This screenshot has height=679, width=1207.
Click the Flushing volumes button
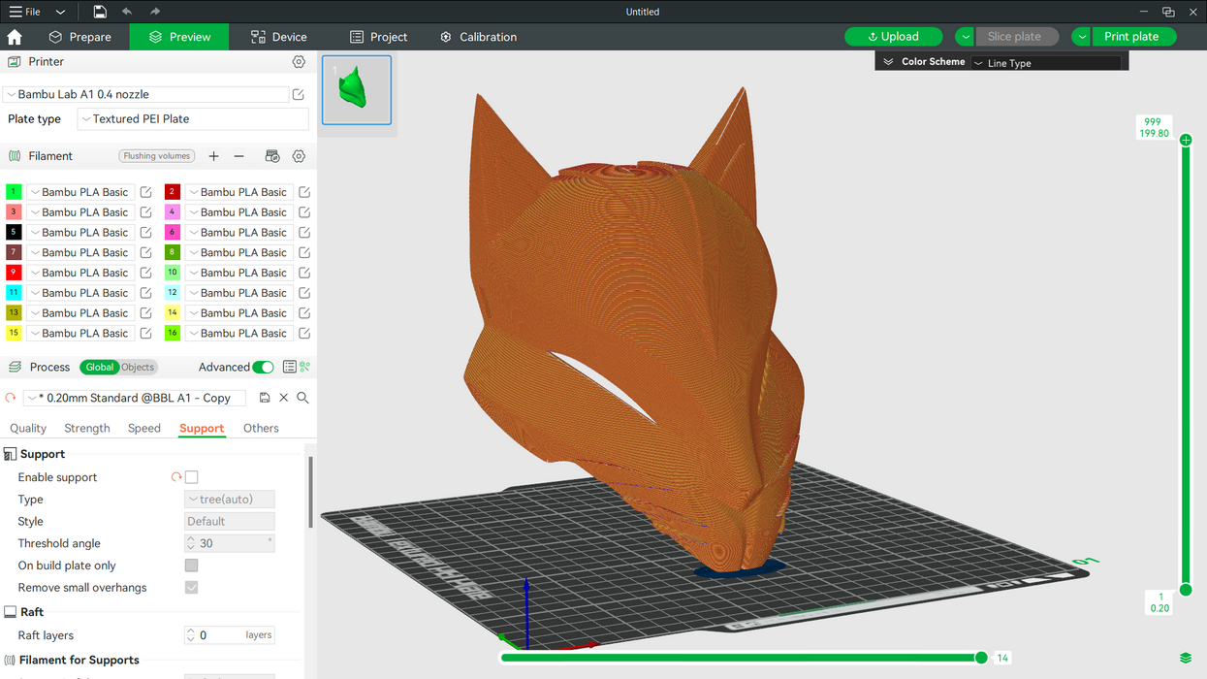(x=157, y=156)
